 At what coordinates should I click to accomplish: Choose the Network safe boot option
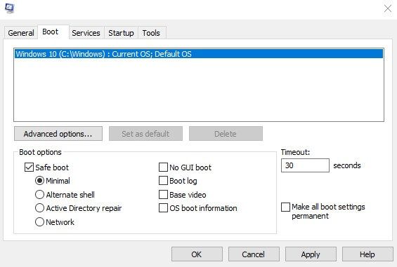[x=39, y=222]
